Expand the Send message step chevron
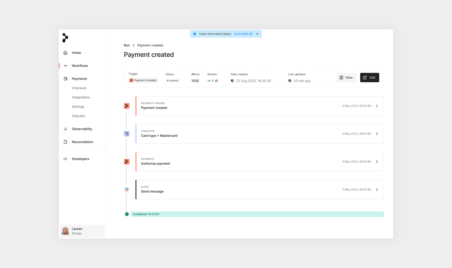This screenshot has height=268, width=452. coord(377,190)
